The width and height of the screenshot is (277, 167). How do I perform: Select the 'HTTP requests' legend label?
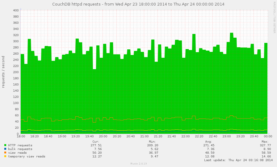point(20,145)
